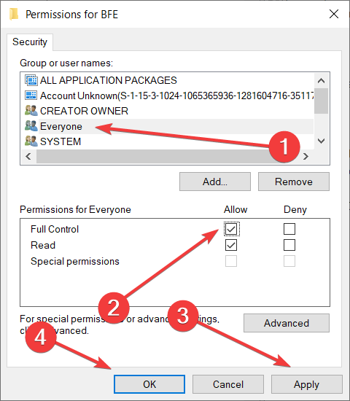
Task: Toggle Allow checkbox for Read
Action: point(231,245)
